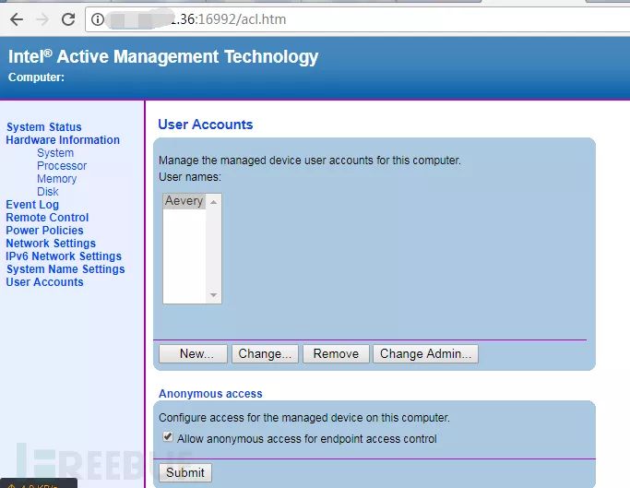Click the Change... account button
Viewport: 630px width, 488px height.
click(x=265, y=353)
